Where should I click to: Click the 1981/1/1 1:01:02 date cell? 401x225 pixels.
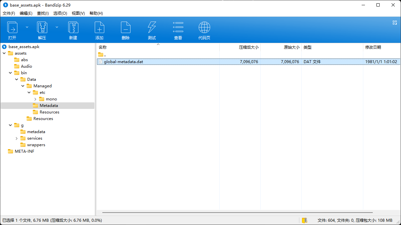(381, 61)
